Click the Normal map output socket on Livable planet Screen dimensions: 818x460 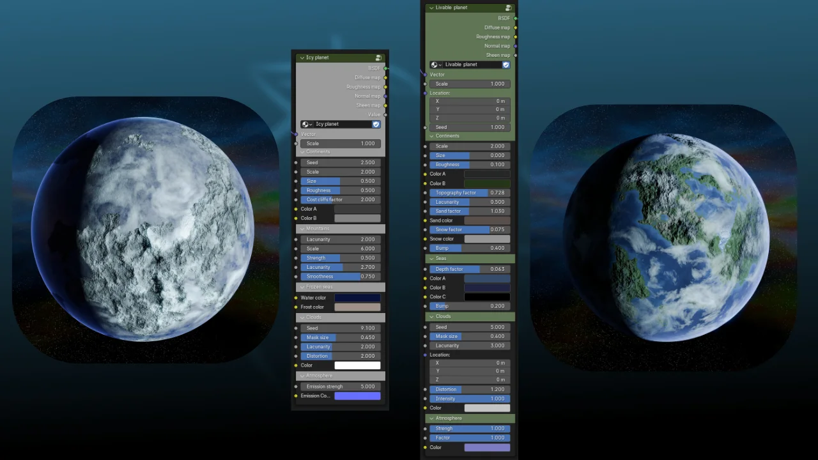point(515,46)
